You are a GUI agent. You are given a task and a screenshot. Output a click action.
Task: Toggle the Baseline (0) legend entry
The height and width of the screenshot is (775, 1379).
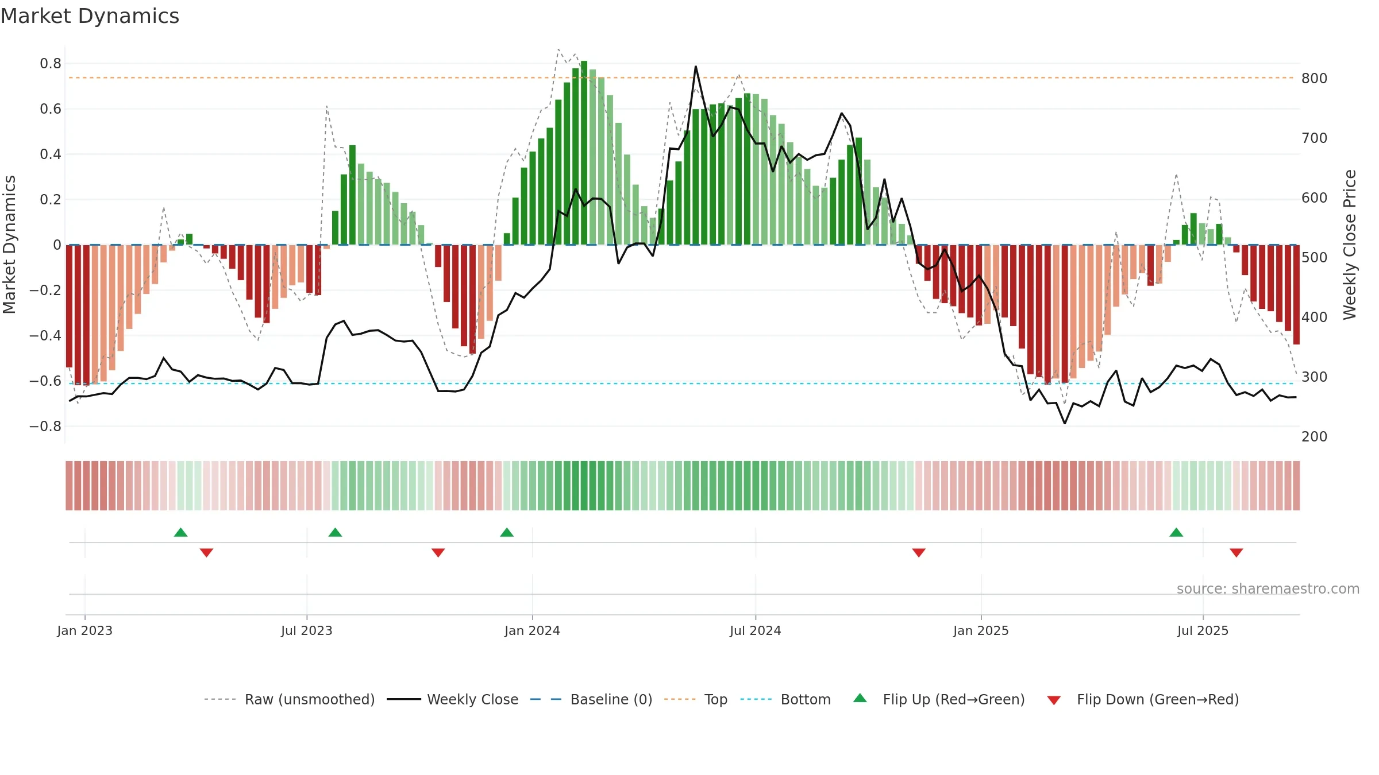(591, 699)
